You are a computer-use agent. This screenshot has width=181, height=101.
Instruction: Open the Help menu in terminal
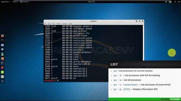(70, 24)
